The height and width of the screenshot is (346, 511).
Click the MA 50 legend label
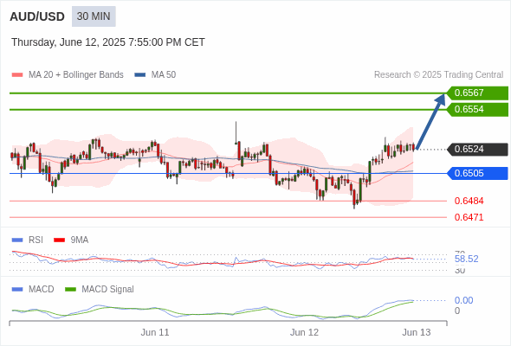click(164, 75)
